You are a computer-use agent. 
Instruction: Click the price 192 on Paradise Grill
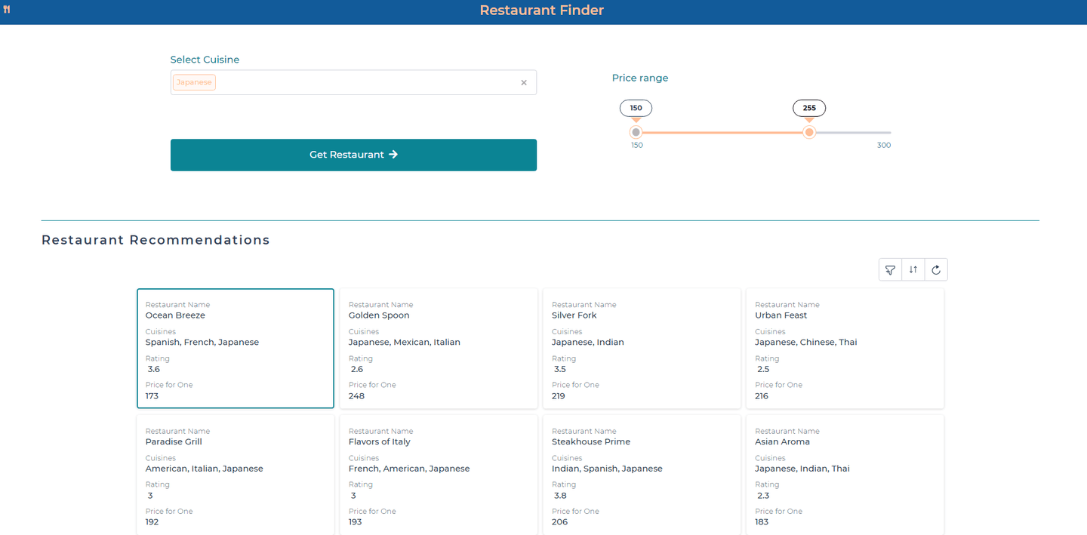click(152, 522)
